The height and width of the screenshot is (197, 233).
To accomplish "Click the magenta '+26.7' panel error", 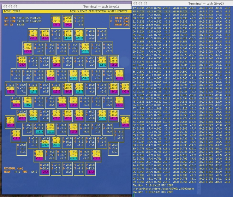I will (17, 105).
